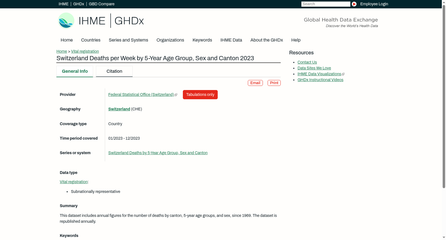Open the GHDx logo text
Image resolution: width=446 pixels, height=240 pixels.
pyautogui.click(x=129, y=21)
